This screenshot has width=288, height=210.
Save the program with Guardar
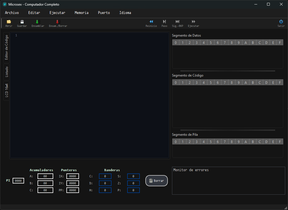(x=22, y=23)
